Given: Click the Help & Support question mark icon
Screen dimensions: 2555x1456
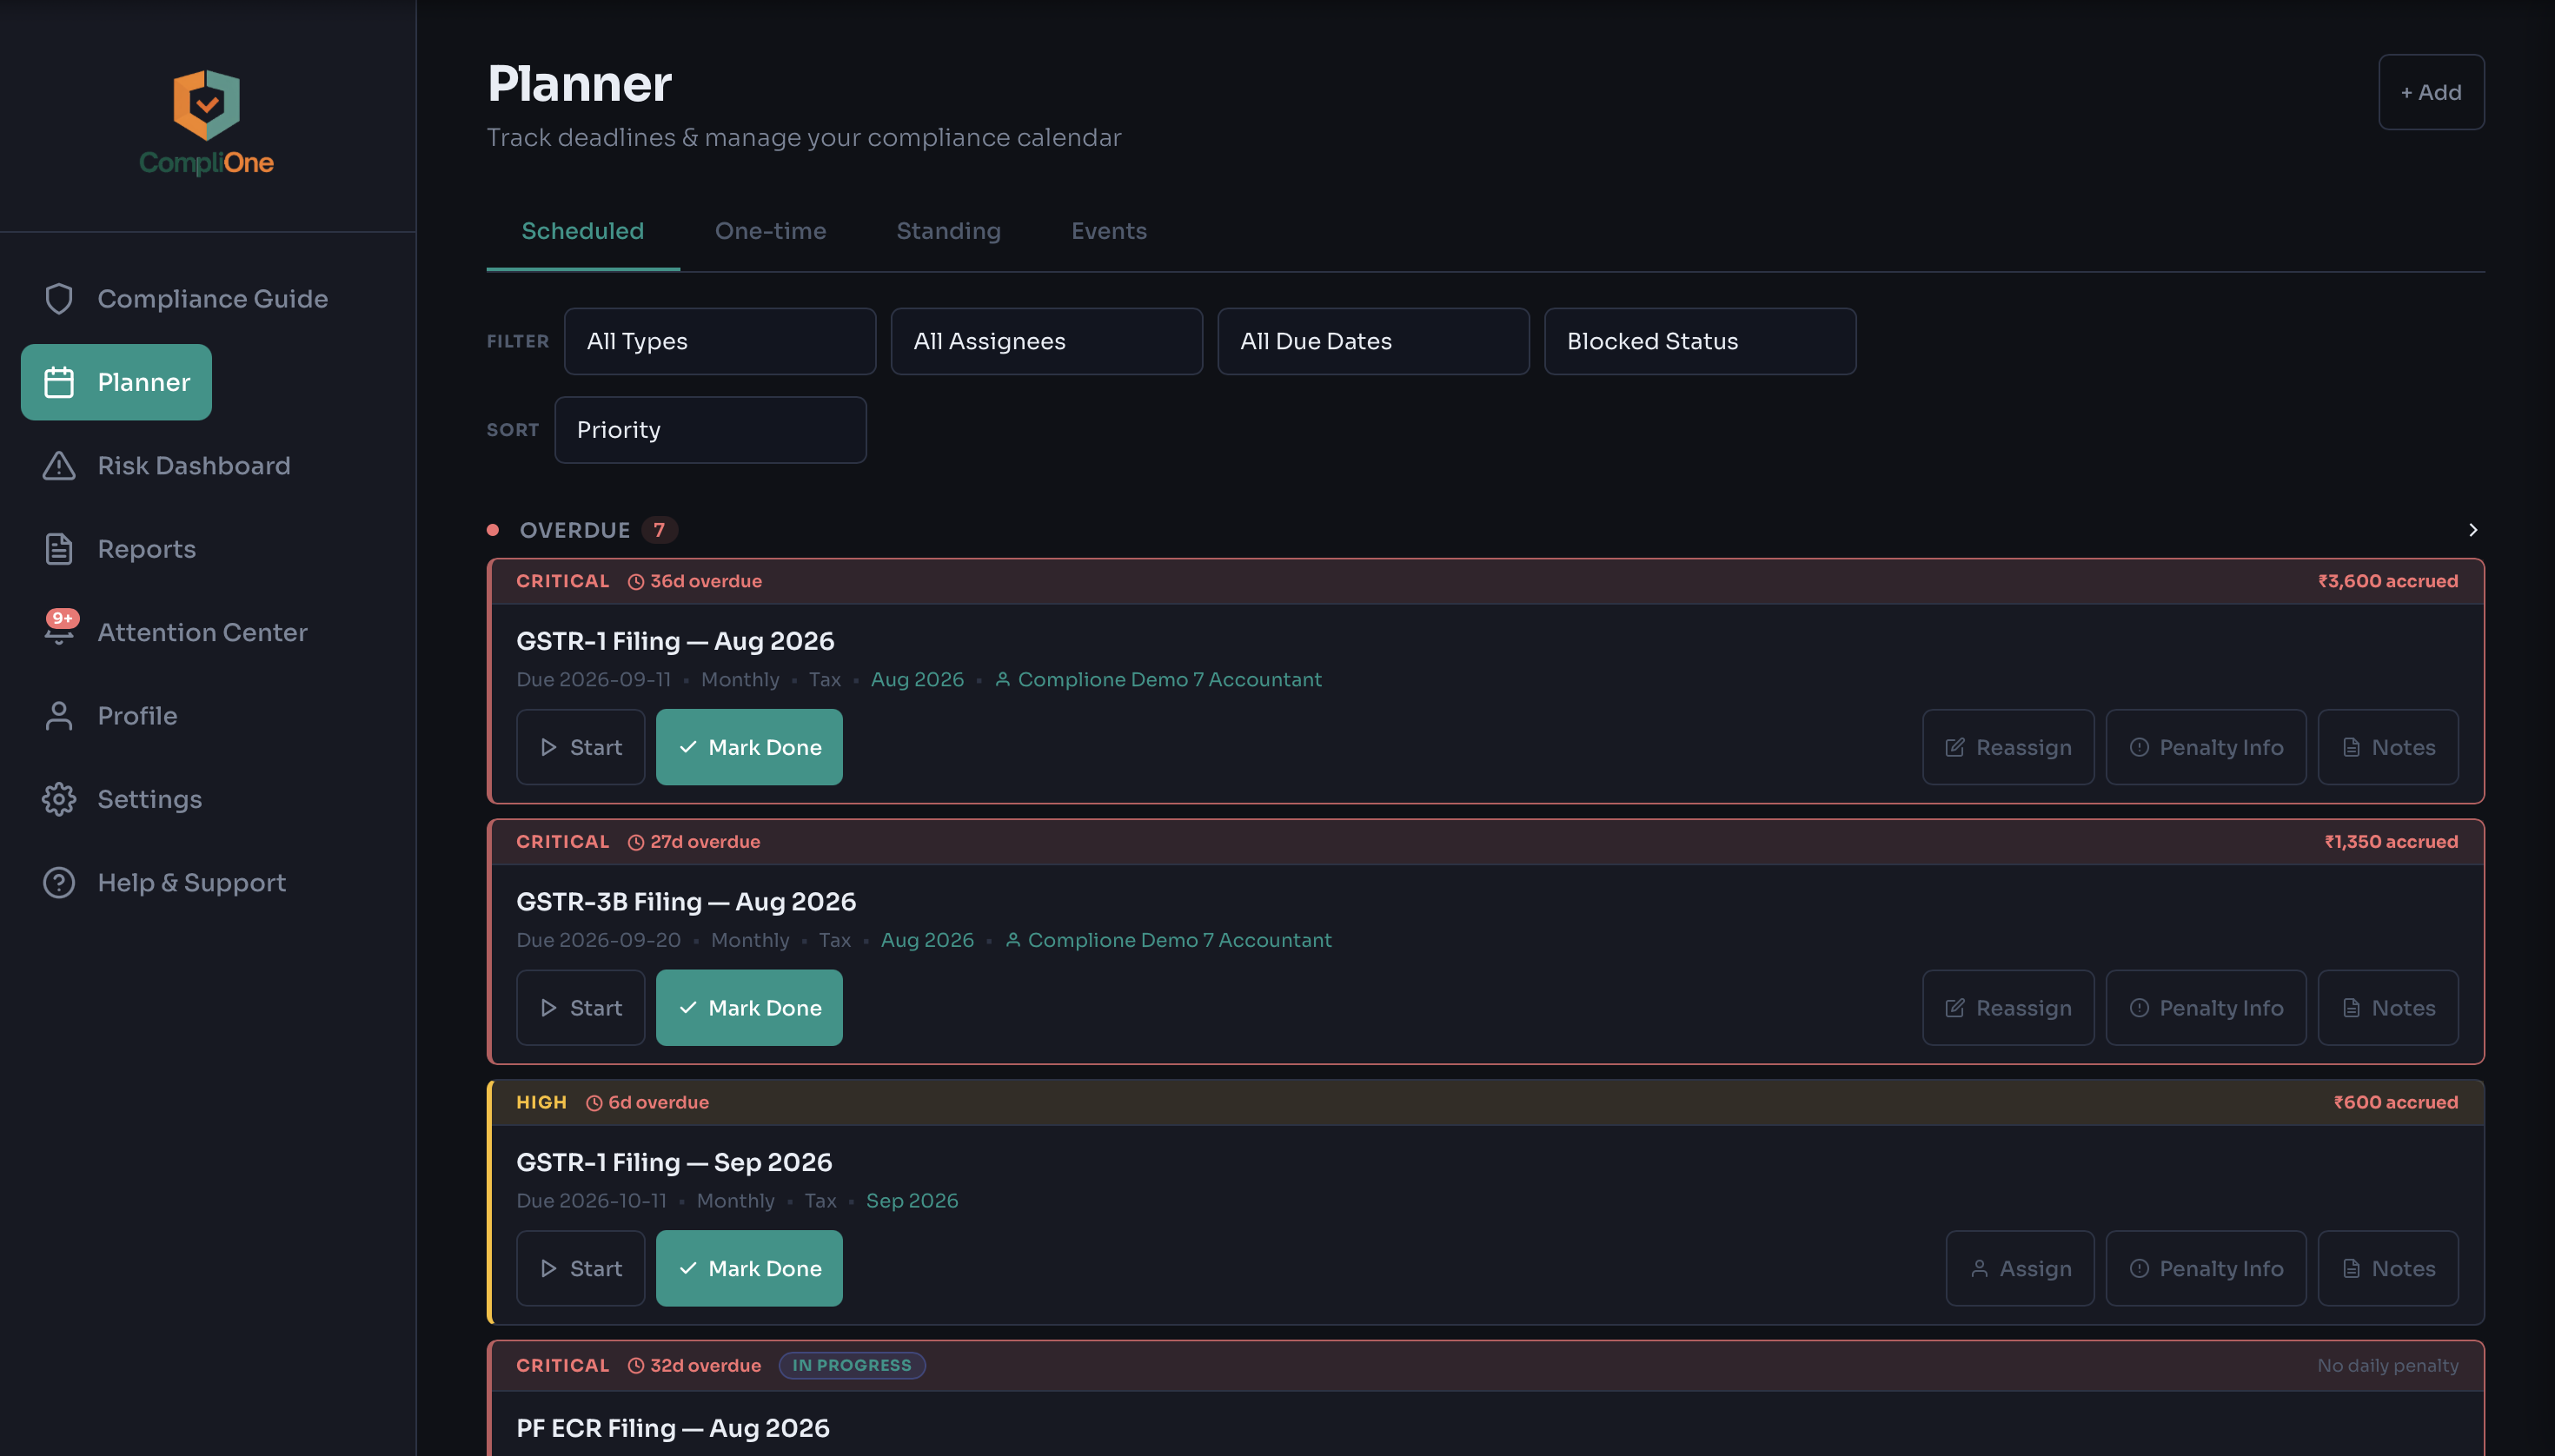Looking at the screenshot, I should pos(59,882).
